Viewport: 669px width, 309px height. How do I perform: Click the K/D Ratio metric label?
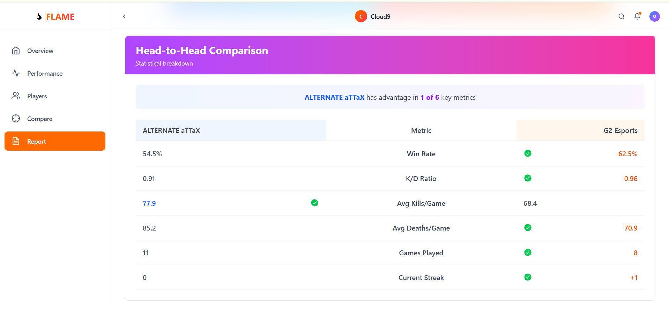421,179
